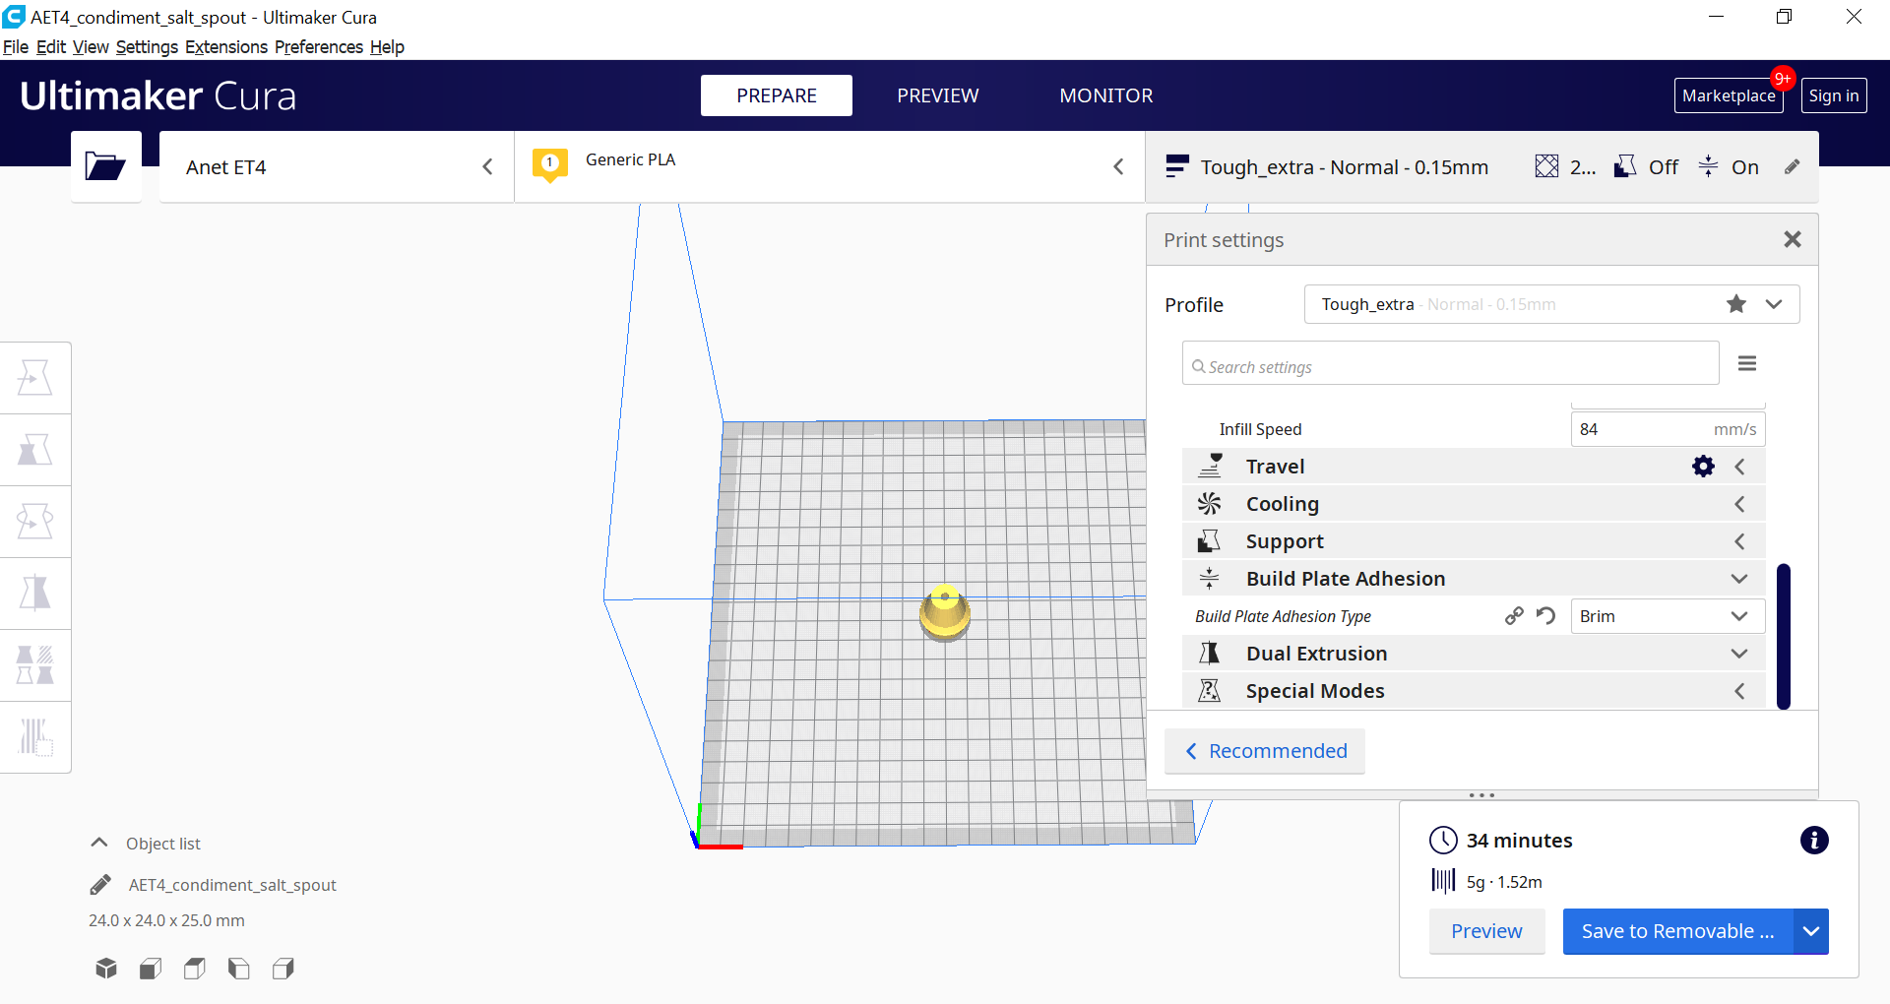The width and height of the screenshot is (1890, 1004).
Task: Click Save to Removable Drive button
Action: (1678, 931)
